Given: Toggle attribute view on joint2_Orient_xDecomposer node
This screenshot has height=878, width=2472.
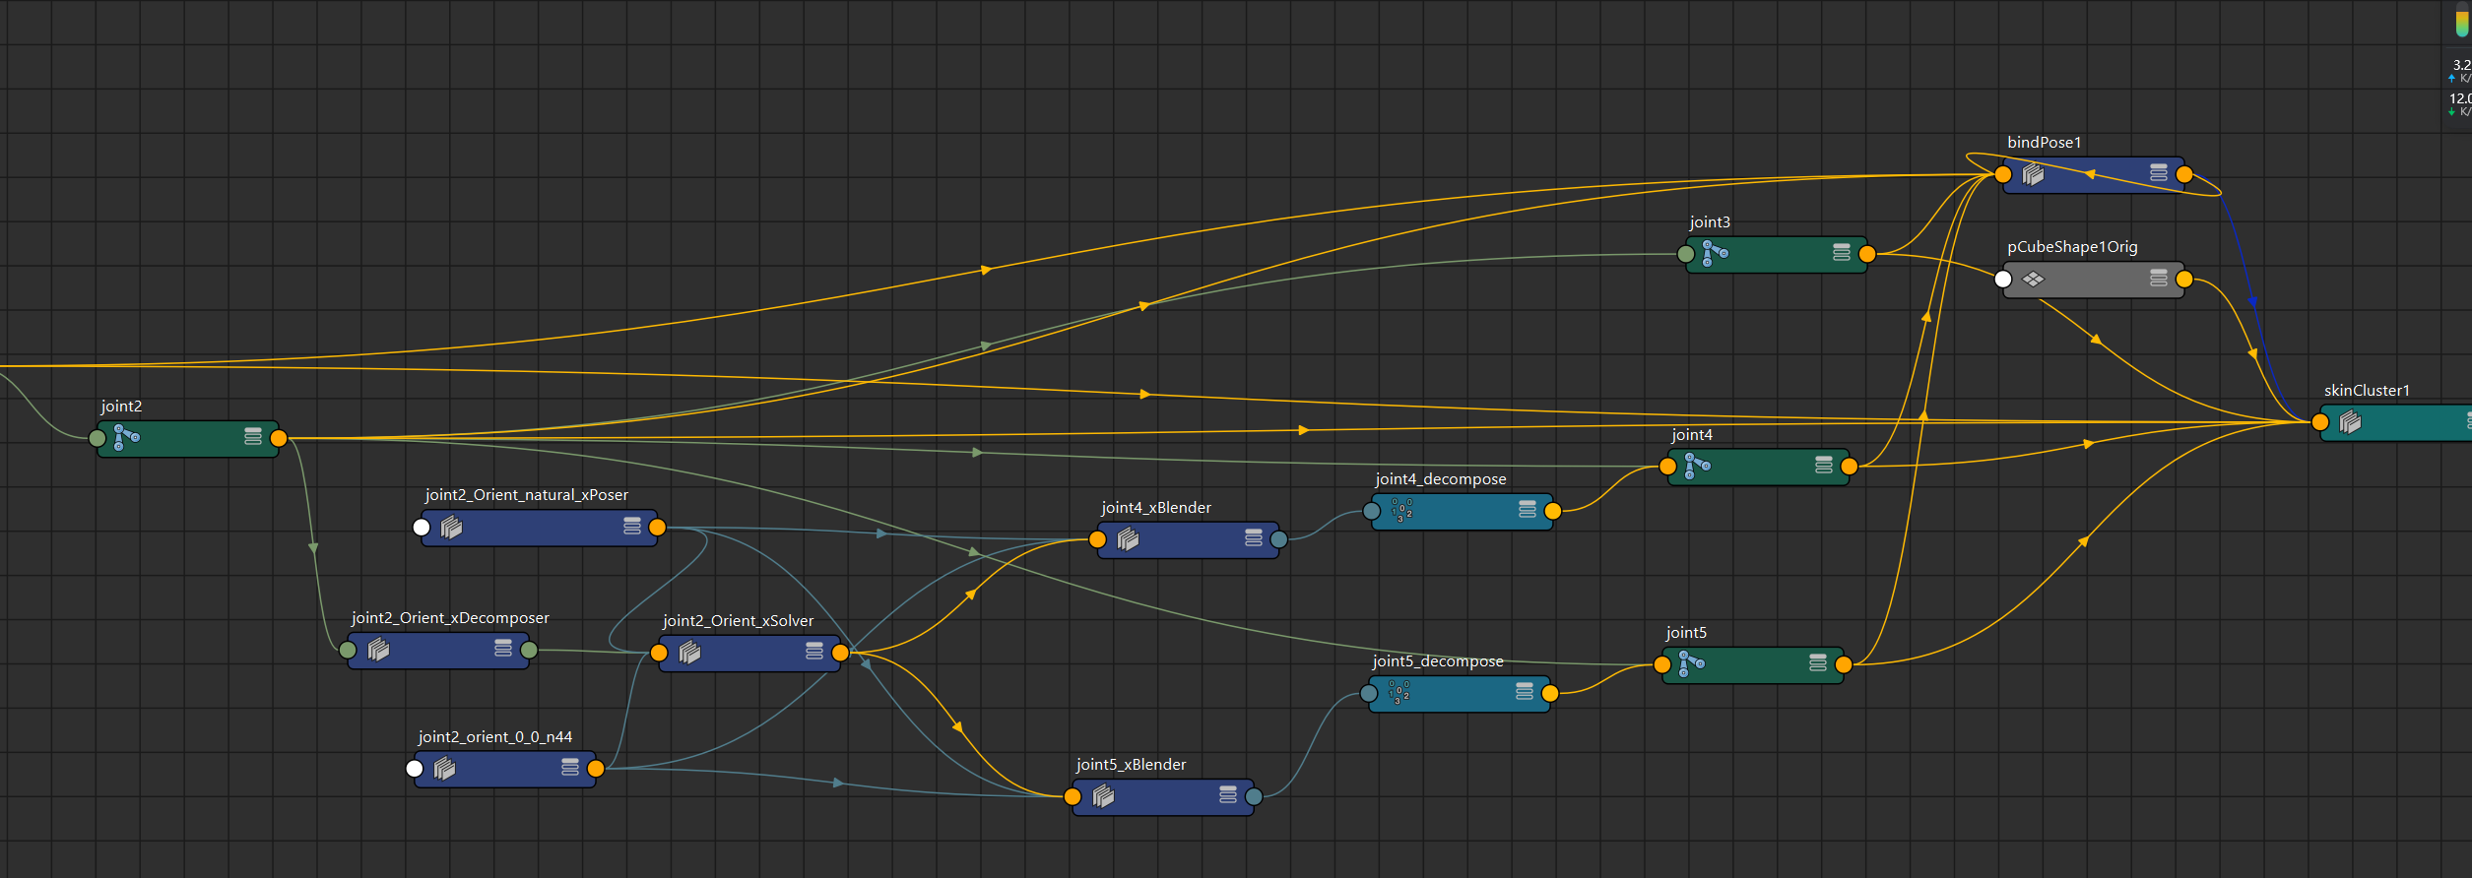Looking at the screenshot, I should (x=503, y=649).
